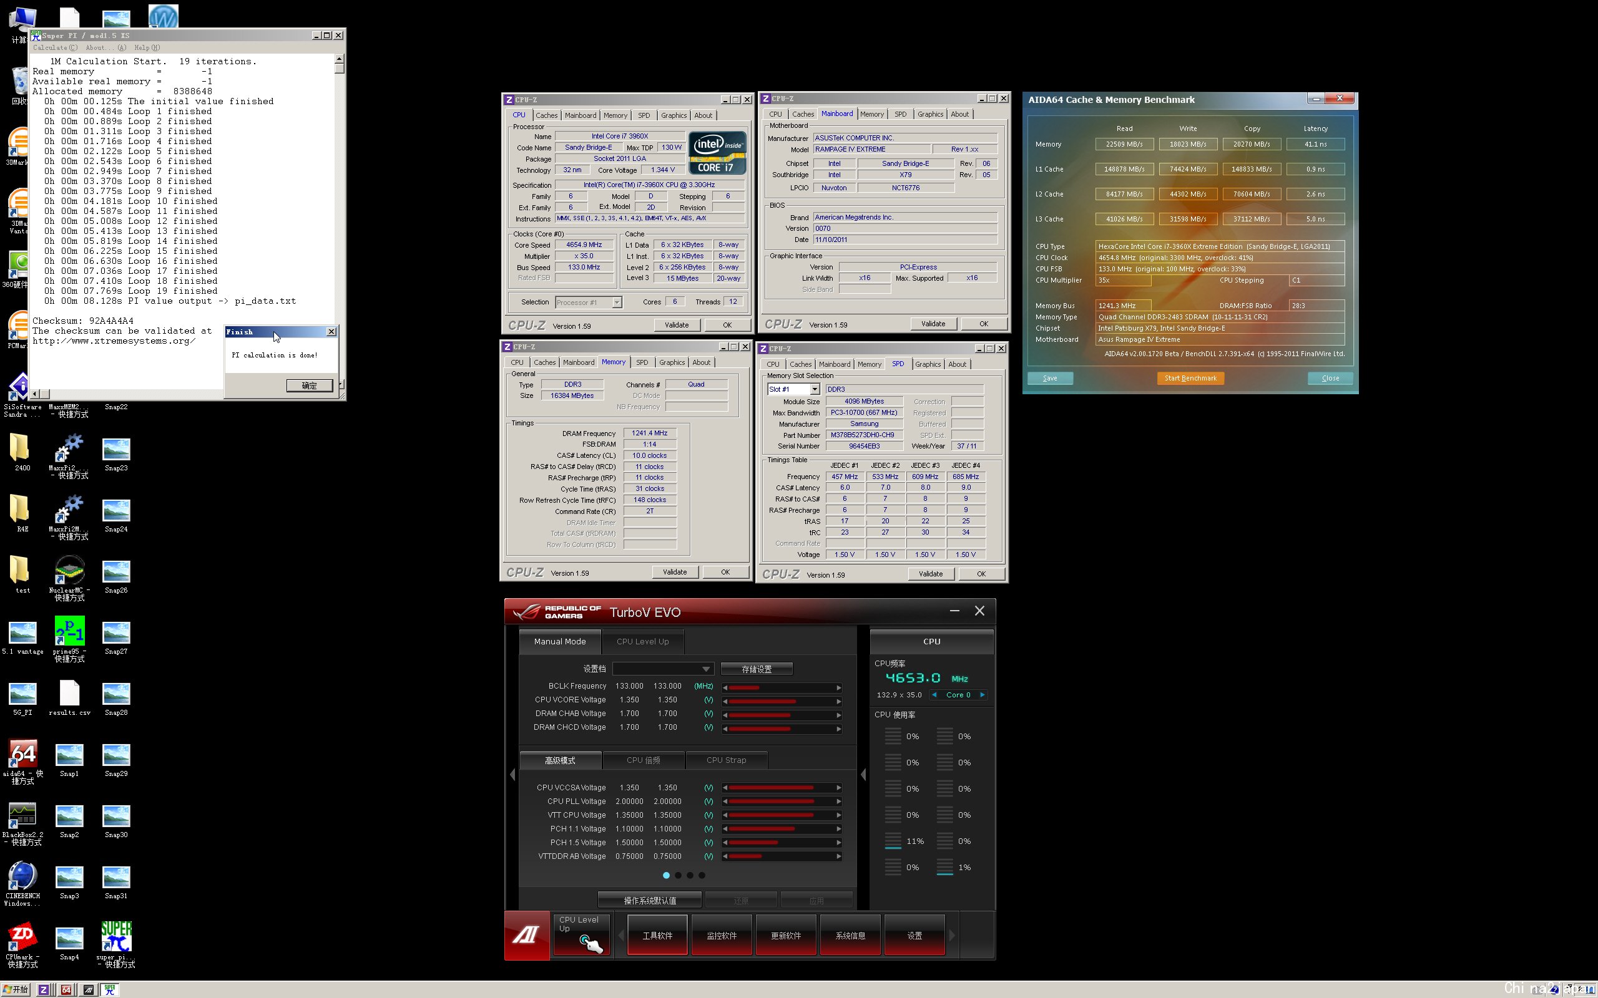Show the previous core in TurboV CPU panel
Screen dimensions: 1598x998
[934, 694]
